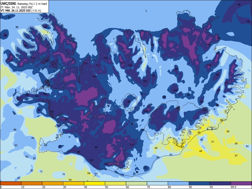Click the UWC/DINI title text
This screenshot has width=252, height=189.
coord(8,4)
